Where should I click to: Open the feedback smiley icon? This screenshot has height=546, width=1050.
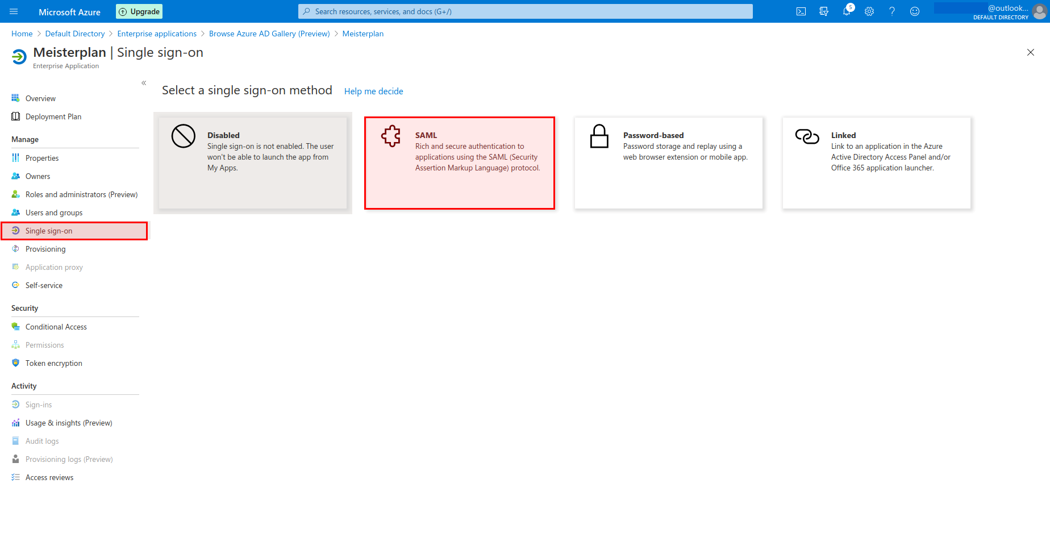click(x=915, y=11)
